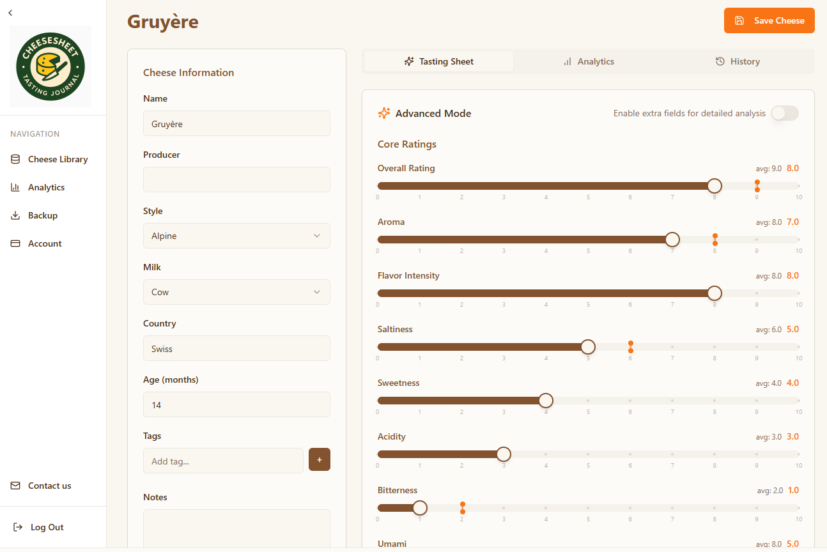Click the empty Producer input field

[236, 180]
